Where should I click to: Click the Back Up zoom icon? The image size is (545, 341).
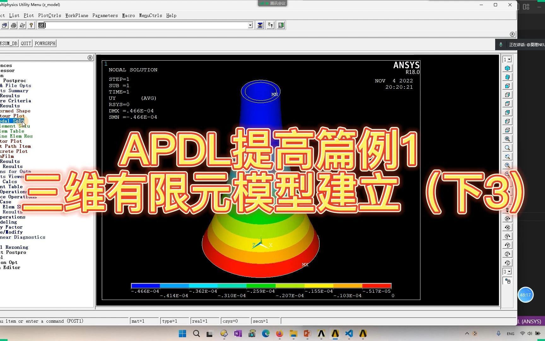tap(507, 157)
